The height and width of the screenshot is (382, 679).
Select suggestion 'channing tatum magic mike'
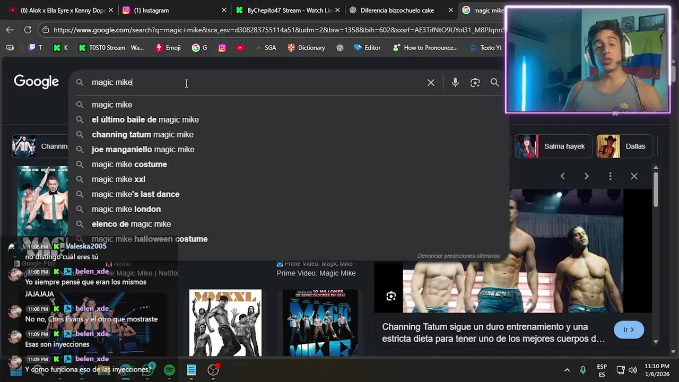click(289, 134)
